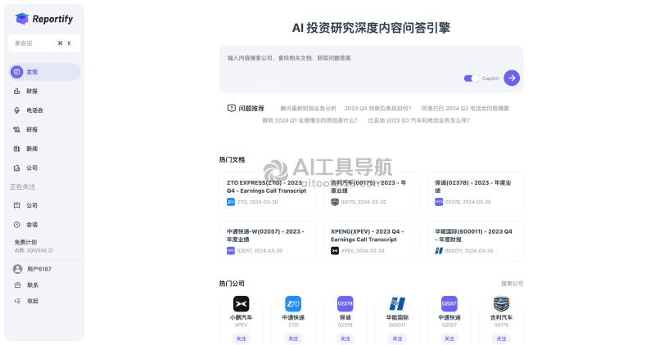Click the 保诚 02378 company logo
Screen dimensions: 655x345
(x=345, y=303)
